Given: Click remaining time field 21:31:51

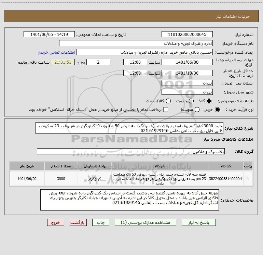Looking at the screenshot, I should click(63, 62).
